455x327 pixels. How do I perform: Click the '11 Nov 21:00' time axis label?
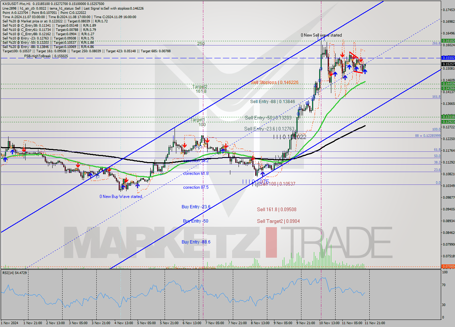[374, 323]
